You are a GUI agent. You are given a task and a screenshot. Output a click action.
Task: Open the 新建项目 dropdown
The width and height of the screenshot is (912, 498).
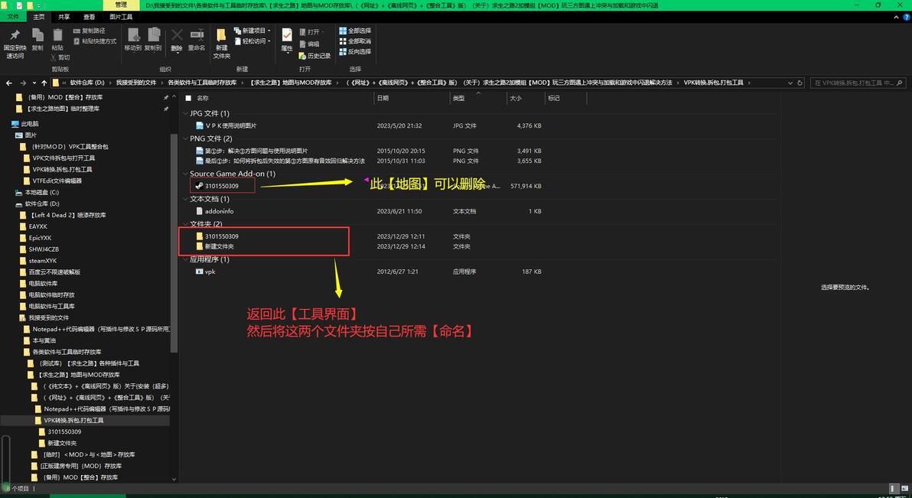(x=252, y=31)
